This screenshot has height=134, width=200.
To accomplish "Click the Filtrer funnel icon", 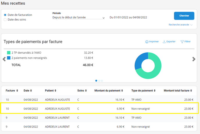I will pyautogui.click(x=182, y=42).
